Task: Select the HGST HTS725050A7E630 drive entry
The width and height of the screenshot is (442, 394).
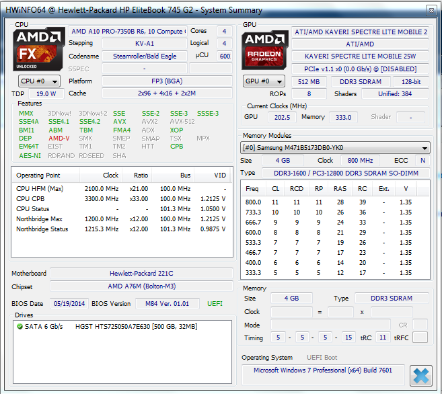Action: (128, 327)
